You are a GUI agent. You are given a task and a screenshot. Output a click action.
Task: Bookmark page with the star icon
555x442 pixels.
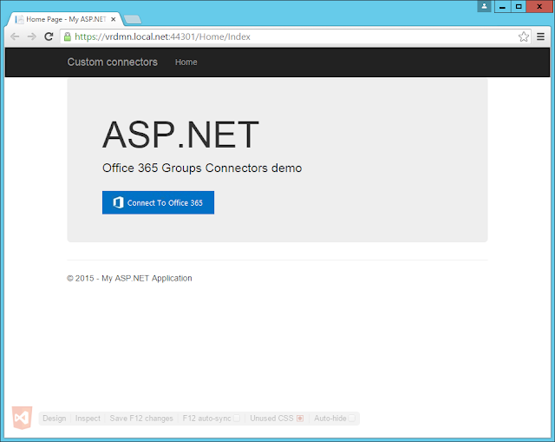(x=524, y=36)
